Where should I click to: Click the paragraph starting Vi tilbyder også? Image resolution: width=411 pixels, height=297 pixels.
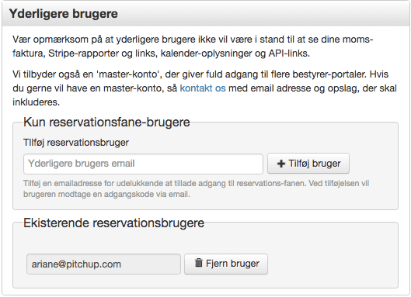click(x=204, y=88)
